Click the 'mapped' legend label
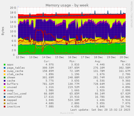 pyautogui.click(x=12, y=100)
